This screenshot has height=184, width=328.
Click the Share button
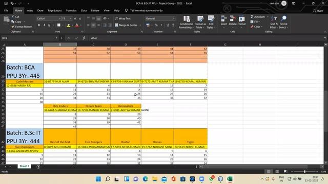[318, 11]
